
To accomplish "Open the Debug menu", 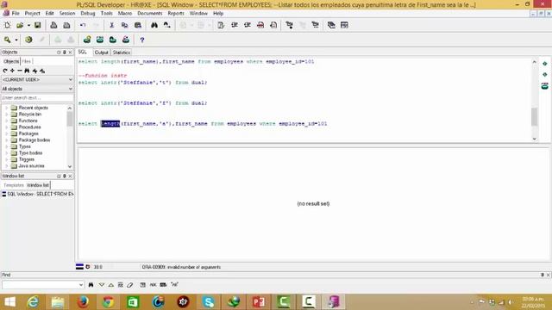I will pyautogui.click(x=88, y=14).
